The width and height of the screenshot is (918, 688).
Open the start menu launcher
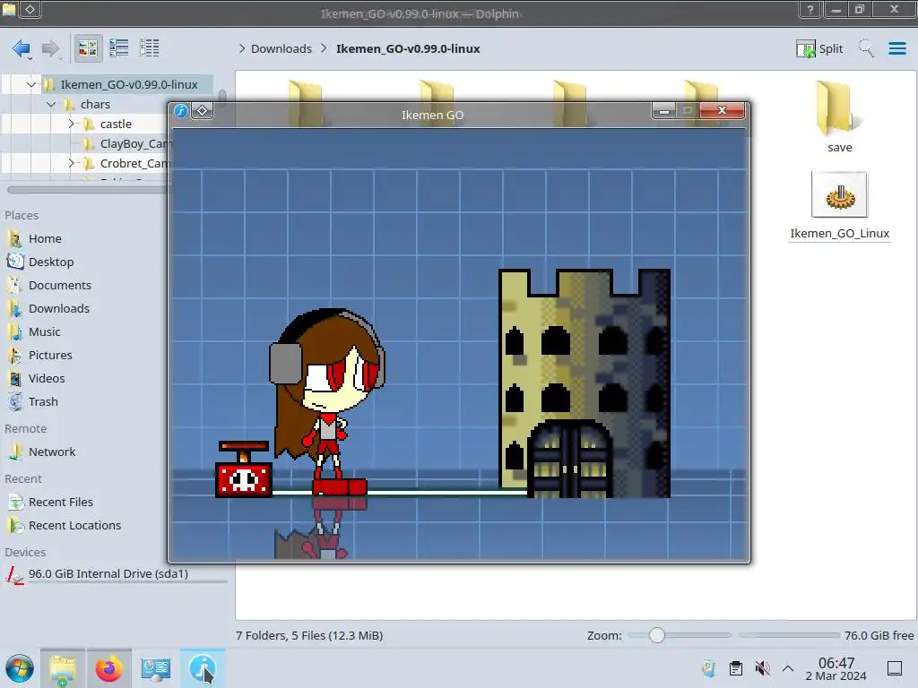[x=20, y=668]
